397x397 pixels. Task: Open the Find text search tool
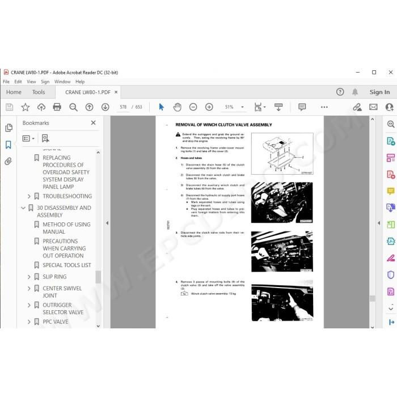click(x=73, y=107)
